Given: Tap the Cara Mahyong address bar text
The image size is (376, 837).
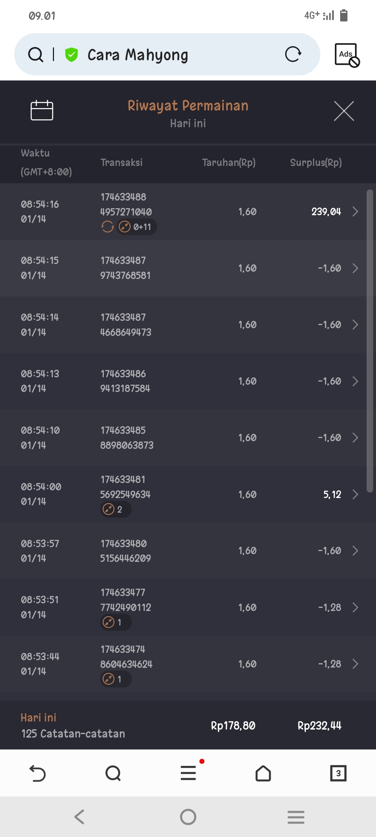Looking at the screenshot, I should [138, 55].
